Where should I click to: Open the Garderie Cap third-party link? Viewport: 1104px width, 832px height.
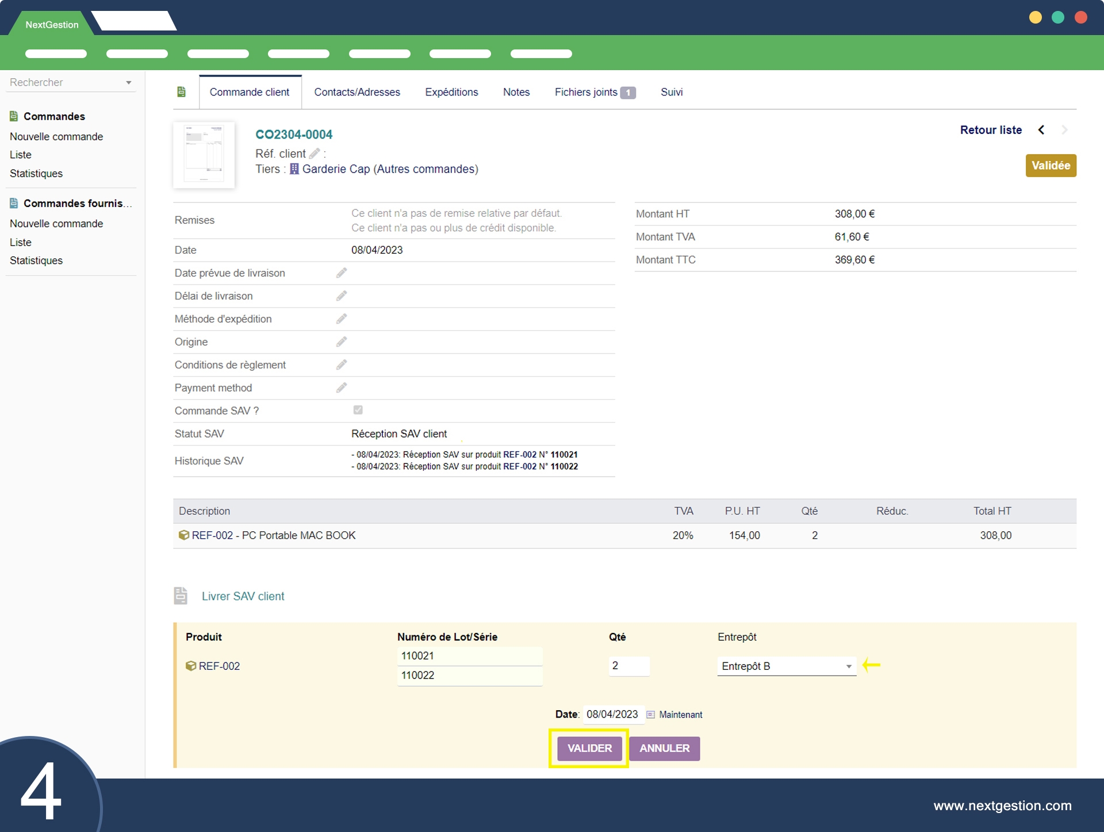click(x=336, y=169)
